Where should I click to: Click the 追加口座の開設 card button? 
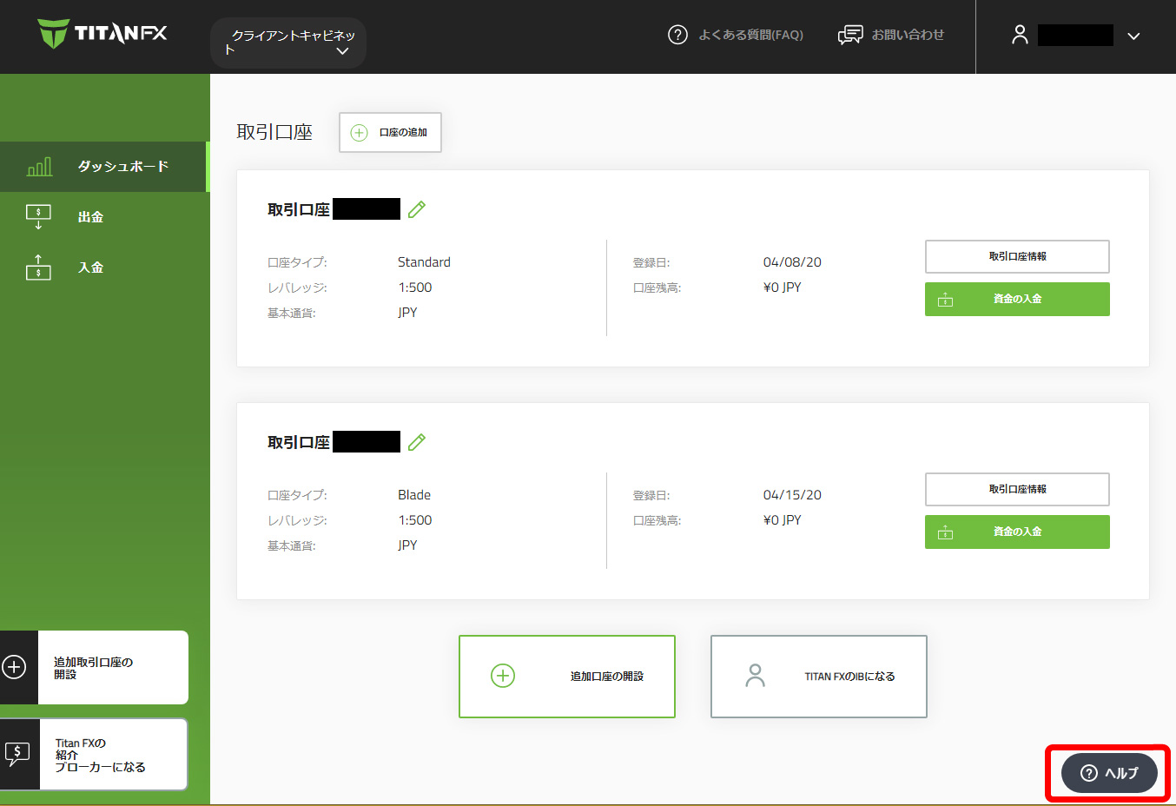[567, 677]
